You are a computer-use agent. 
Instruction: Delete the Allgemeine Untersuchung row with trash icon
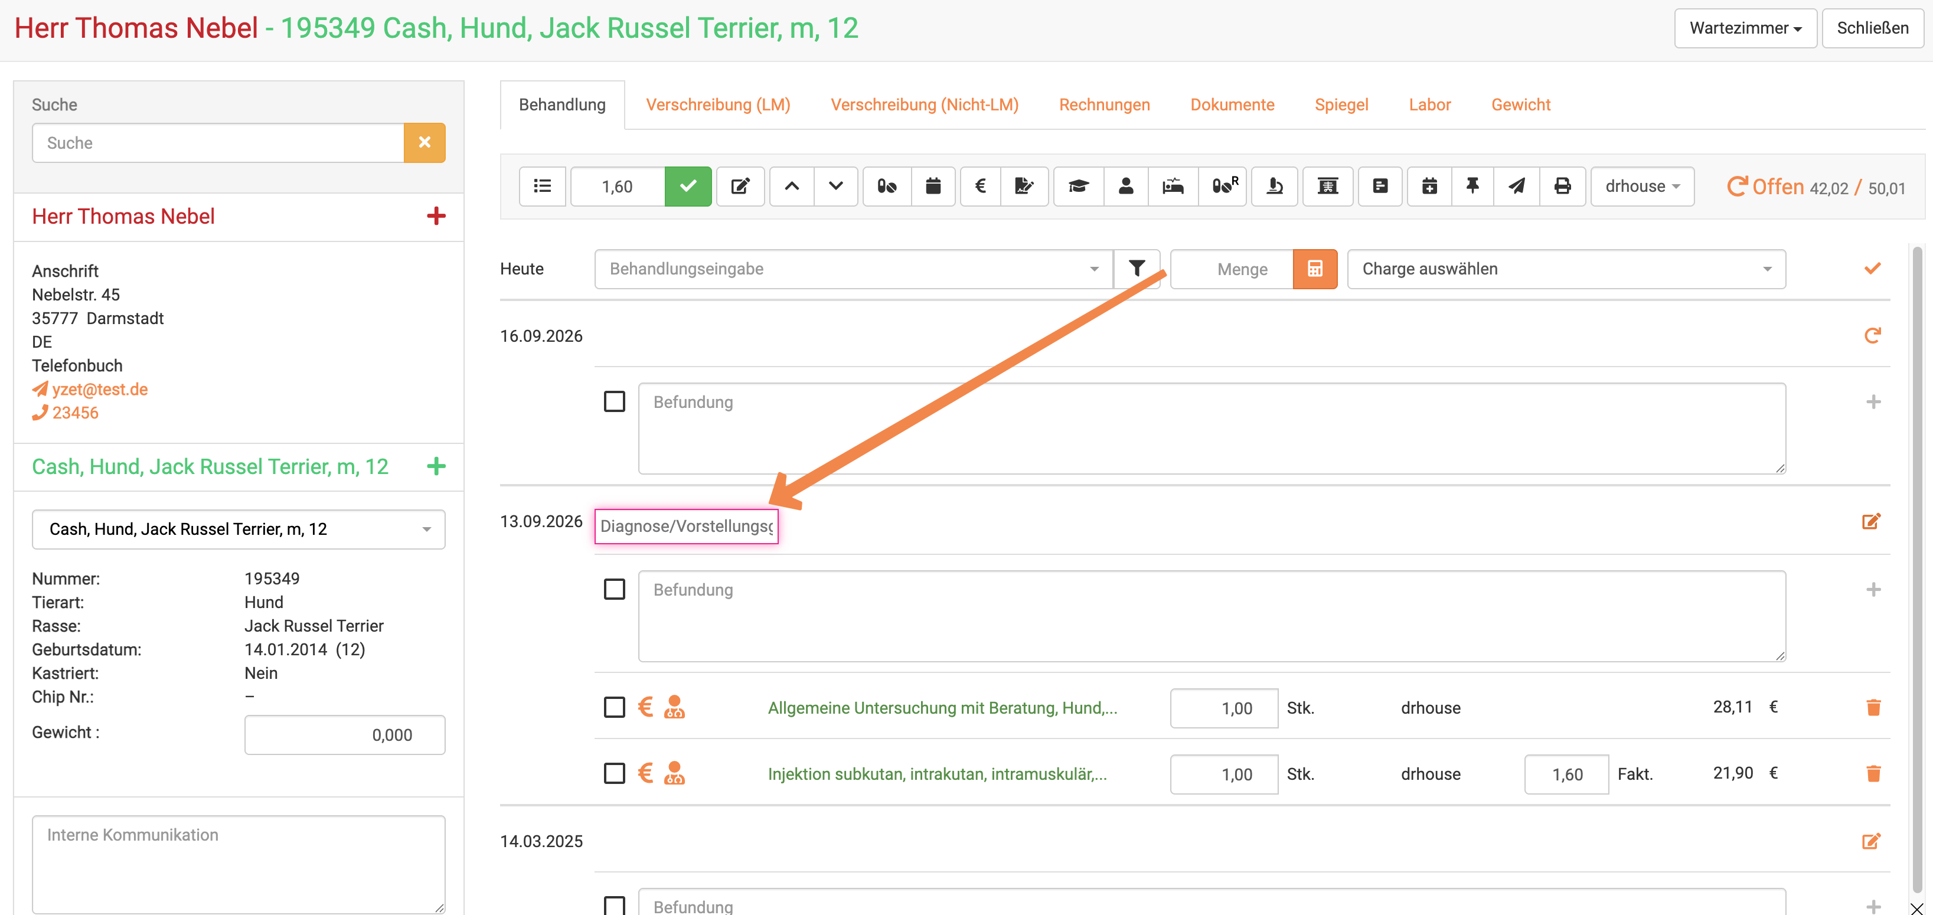(x=1873, y=707)
